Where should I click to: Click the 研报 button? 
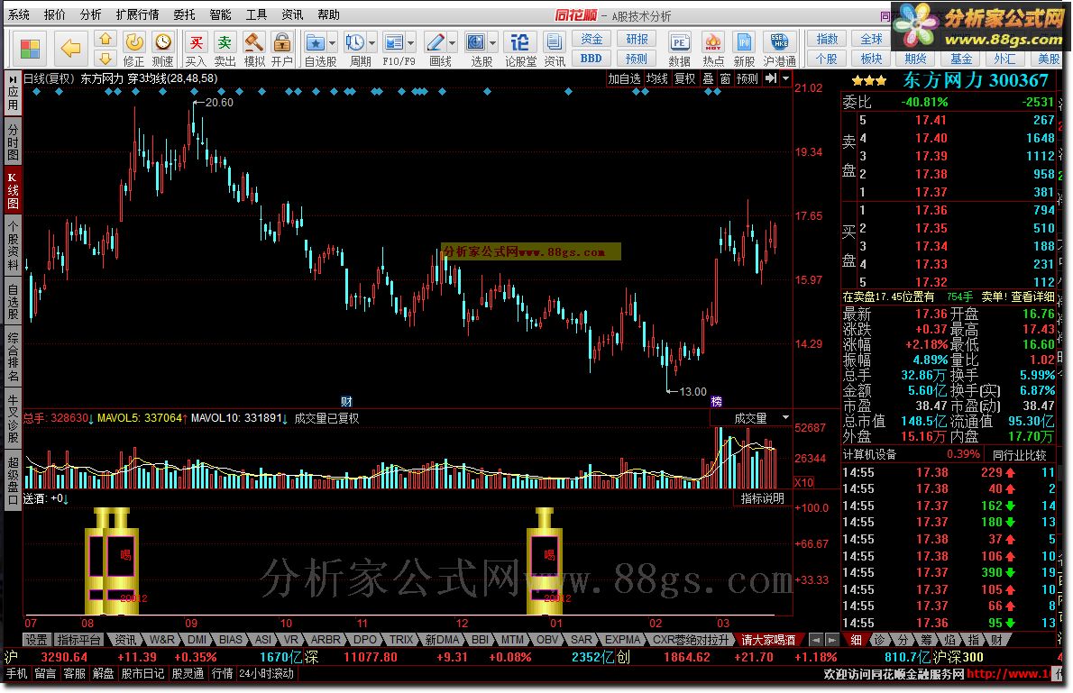click(x=637, y=39)
